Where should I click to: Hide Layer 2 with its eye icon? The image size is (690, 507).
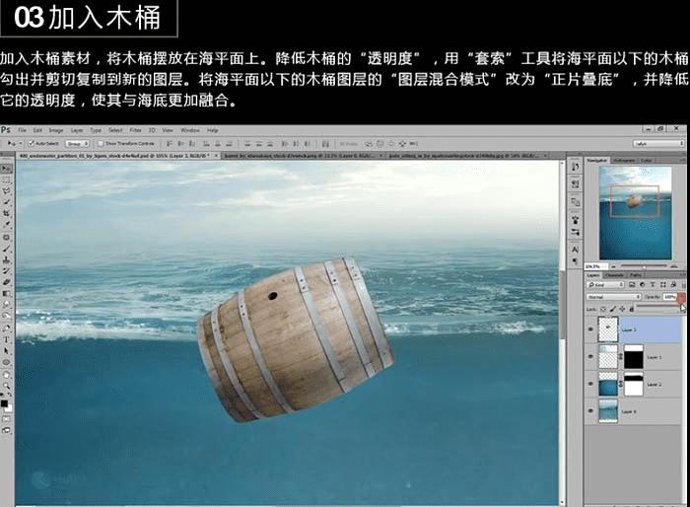point(590,384)
